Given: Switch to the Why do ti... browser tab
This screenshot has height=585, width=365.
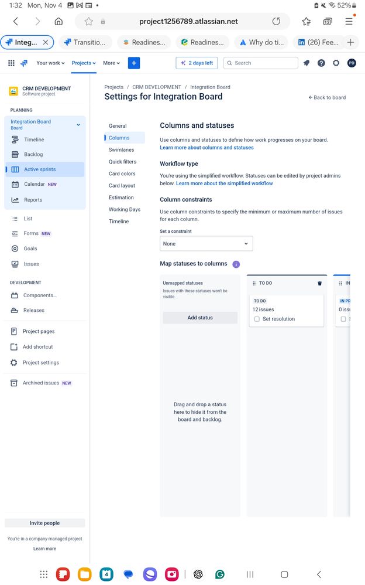Looking at the screenshot, I should (x=261, y=42).
